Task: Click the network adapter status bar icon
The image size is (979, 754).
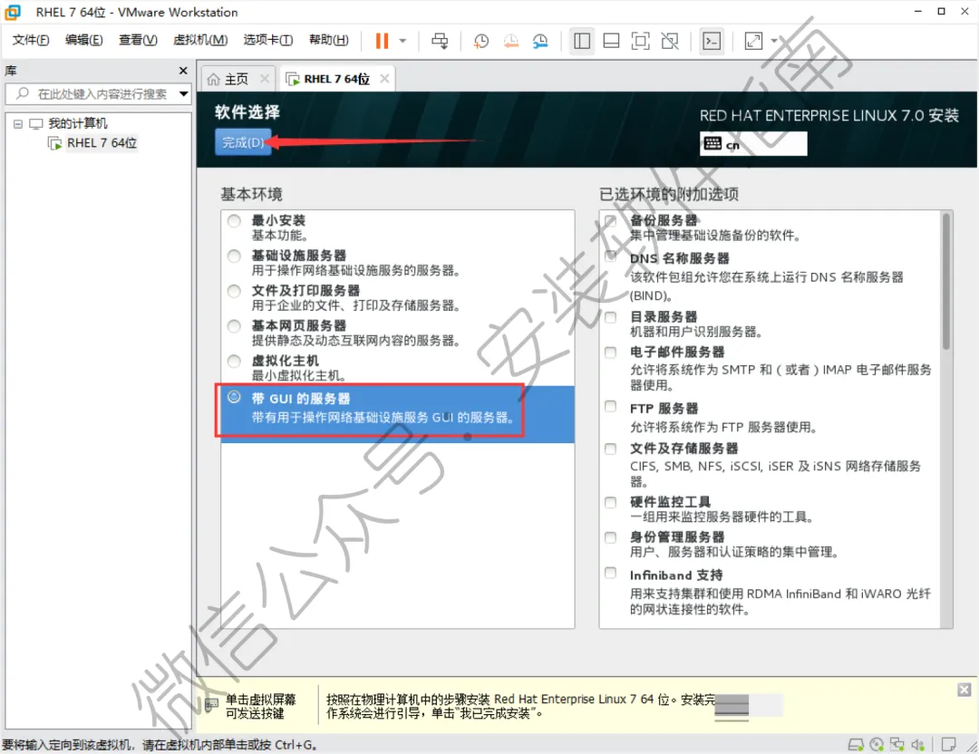Action: point(897,745)
